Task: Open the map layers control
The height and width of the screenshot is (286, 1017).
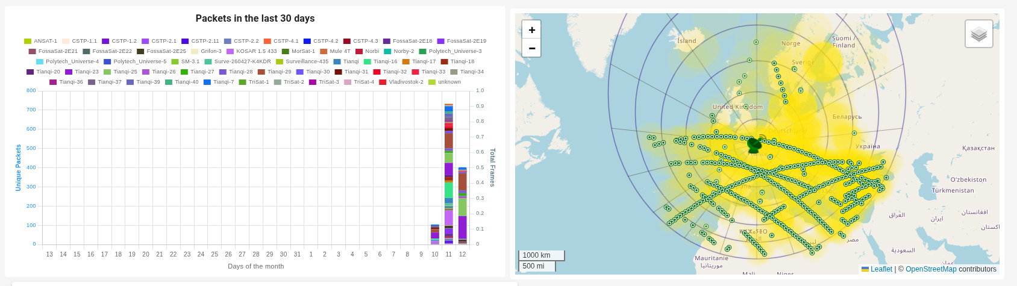Action: [x=979, y=34]
